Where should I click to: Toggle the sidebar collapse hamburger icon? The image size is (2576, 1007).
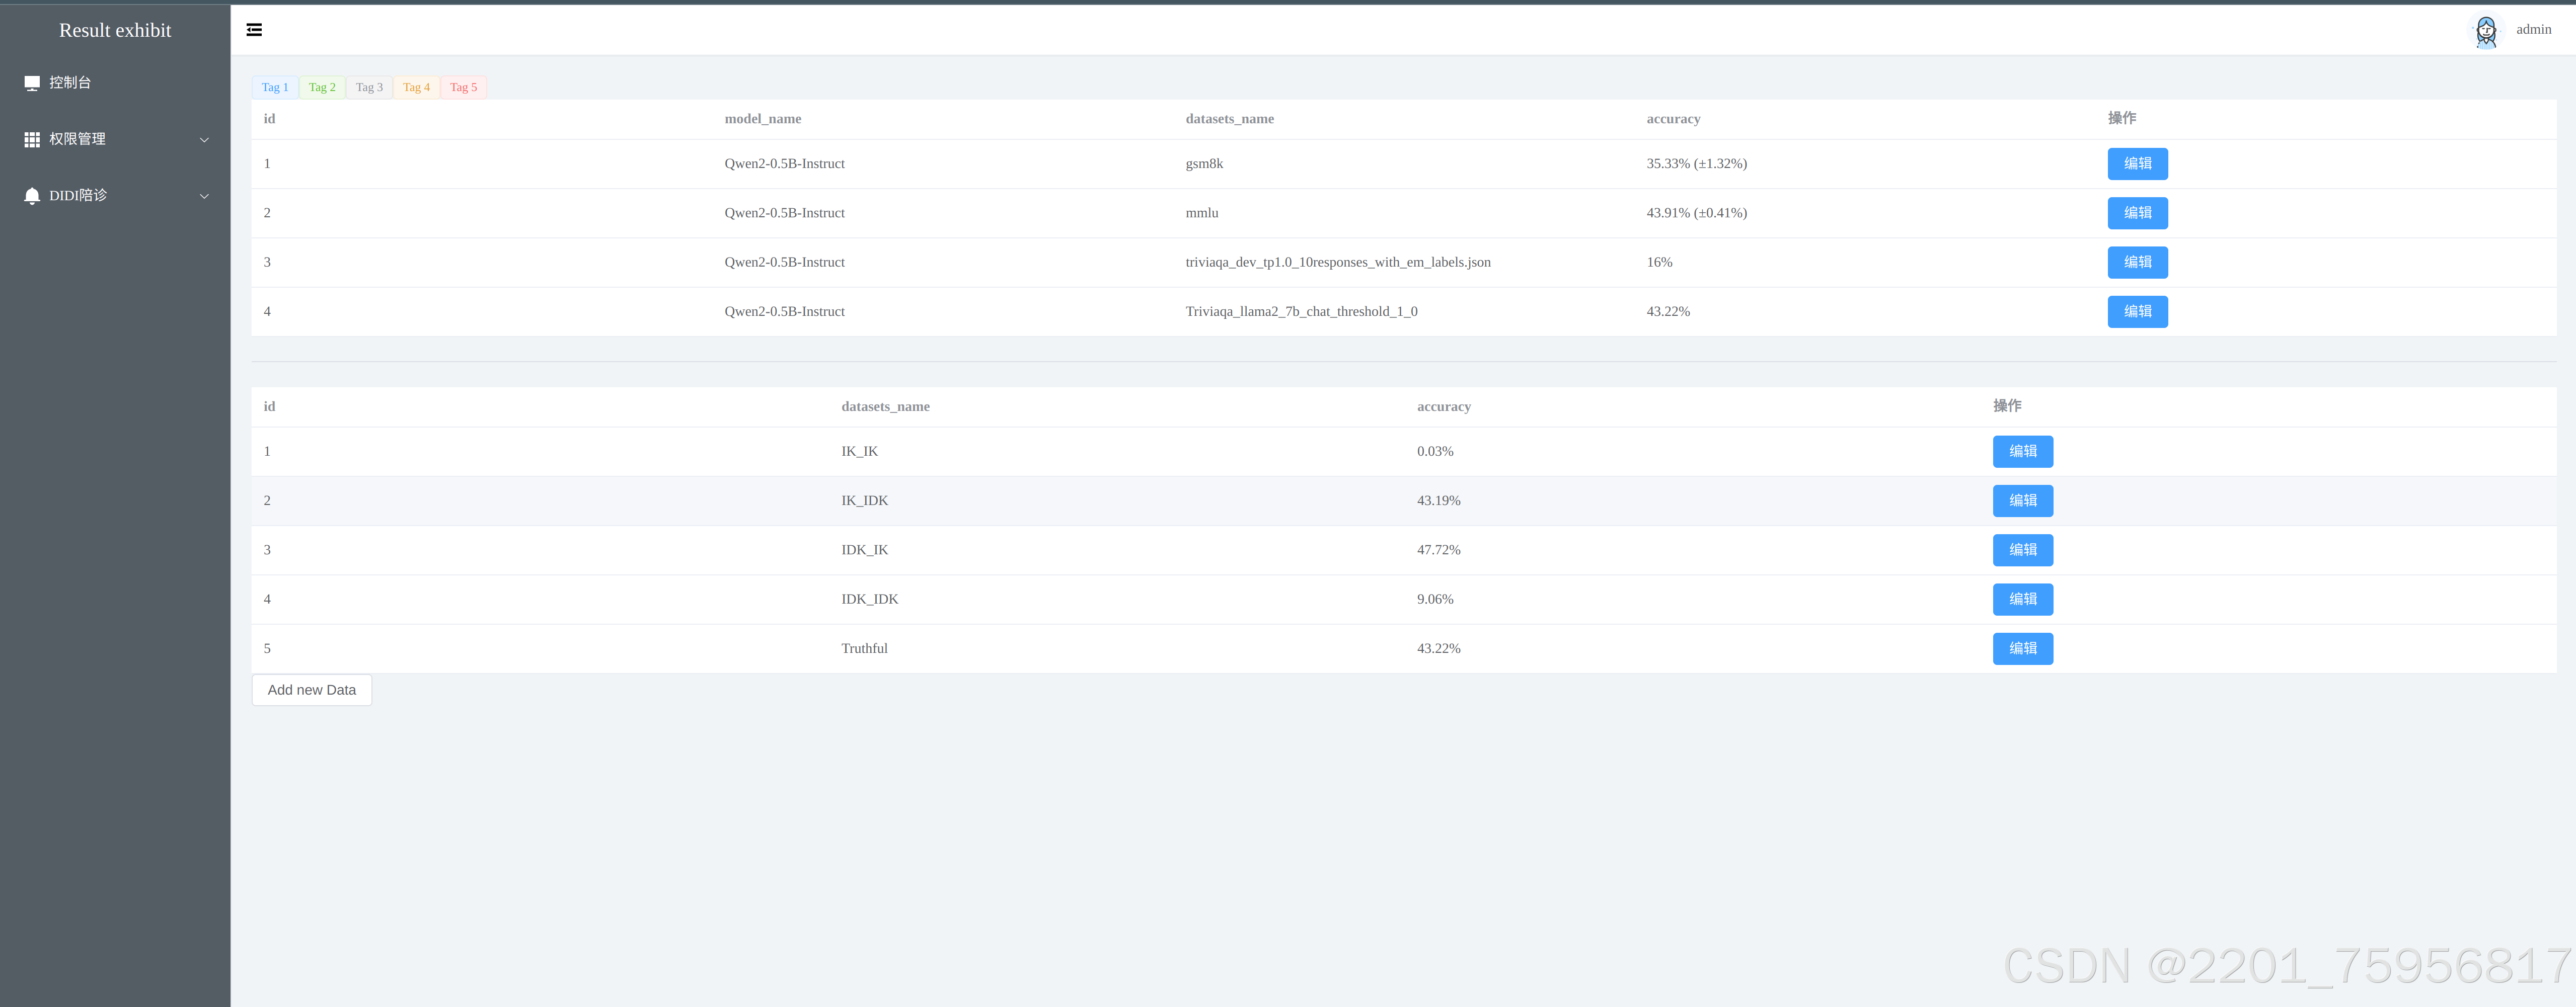254,30
